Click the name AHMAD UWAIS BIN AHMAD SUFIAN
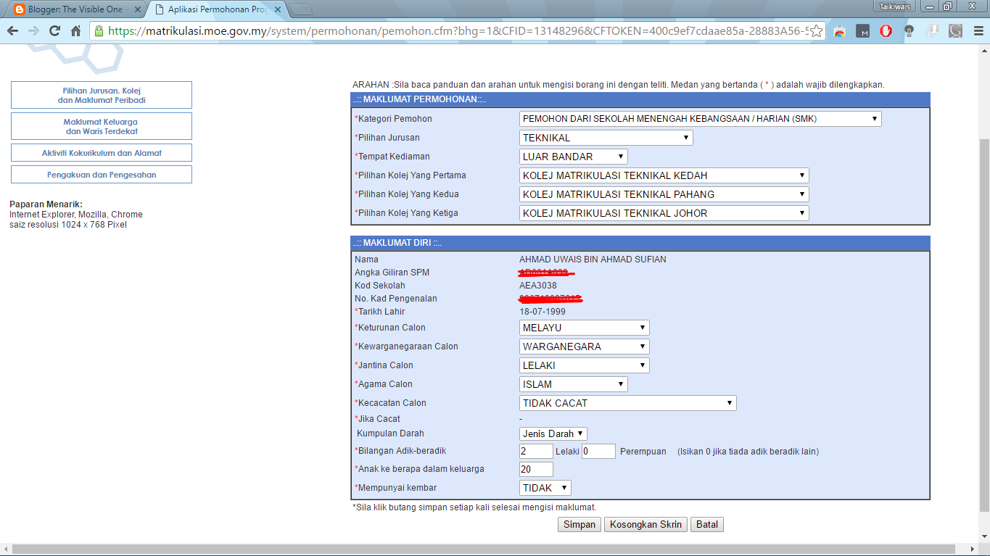This screenshot has width=990, height=556. 593,260
